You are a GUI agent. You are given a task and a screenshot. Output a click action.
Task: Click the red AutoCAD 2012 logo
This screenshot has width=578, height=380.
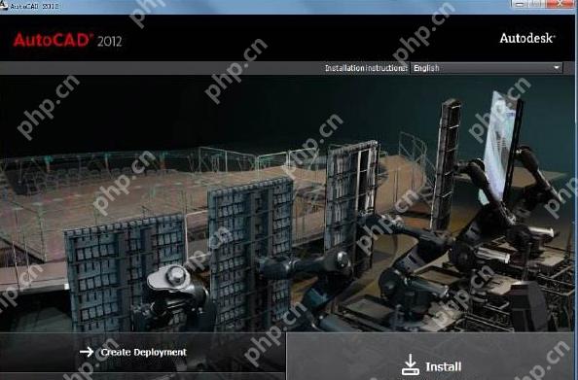67,40
